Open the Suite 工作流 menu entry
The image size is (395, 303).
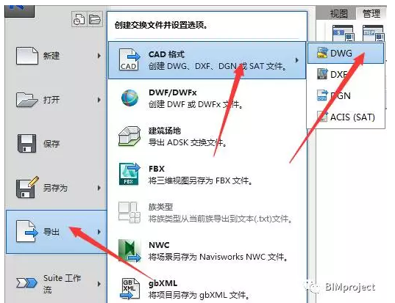tap(62, 284)
